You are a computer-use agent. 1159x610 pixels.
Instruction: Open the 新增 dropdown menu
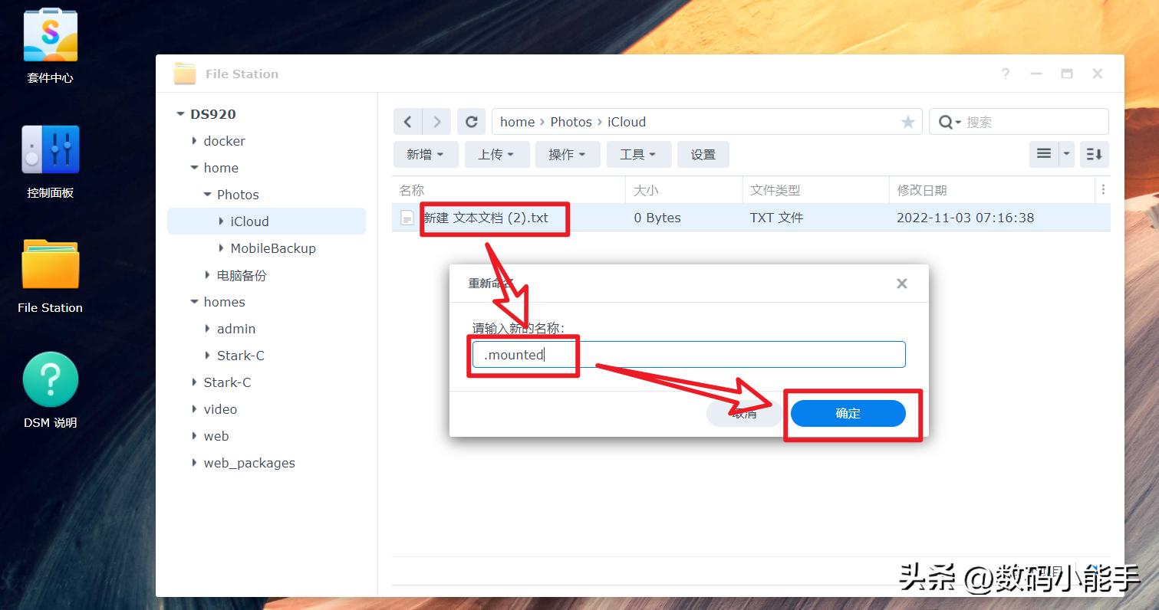pyautogui.click(x=425, y=154)
